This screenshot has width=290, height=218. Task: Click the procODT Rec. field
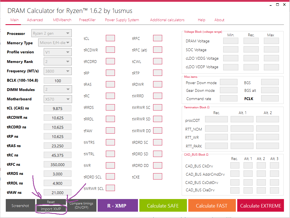tap(216, 119)
